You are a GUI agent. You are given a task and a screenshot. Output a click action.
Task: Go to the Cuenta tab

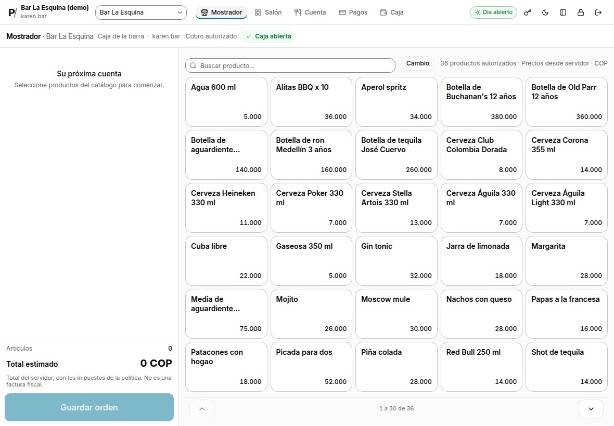[310, 12]
